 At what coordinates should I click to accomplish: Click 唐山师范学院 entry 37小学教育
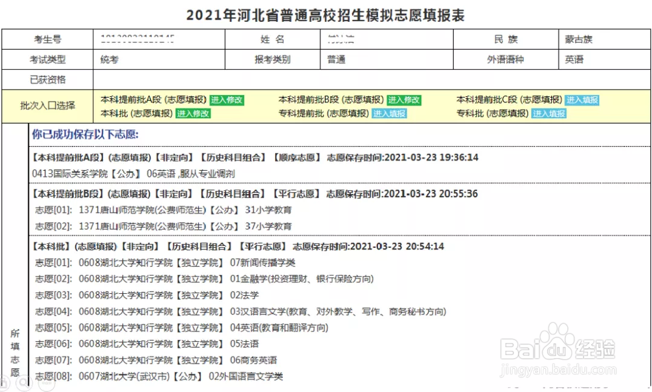pos(164,227)
